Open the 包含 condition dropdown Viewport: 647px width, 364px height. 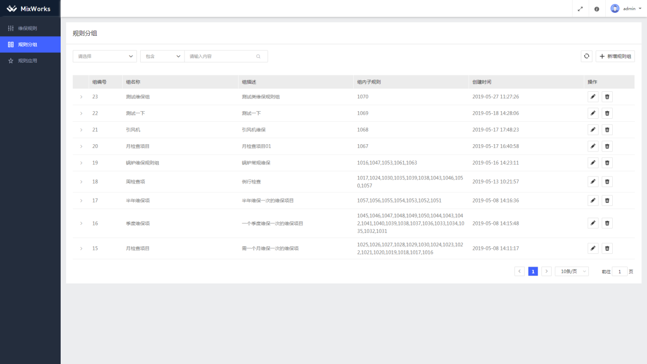162,56
